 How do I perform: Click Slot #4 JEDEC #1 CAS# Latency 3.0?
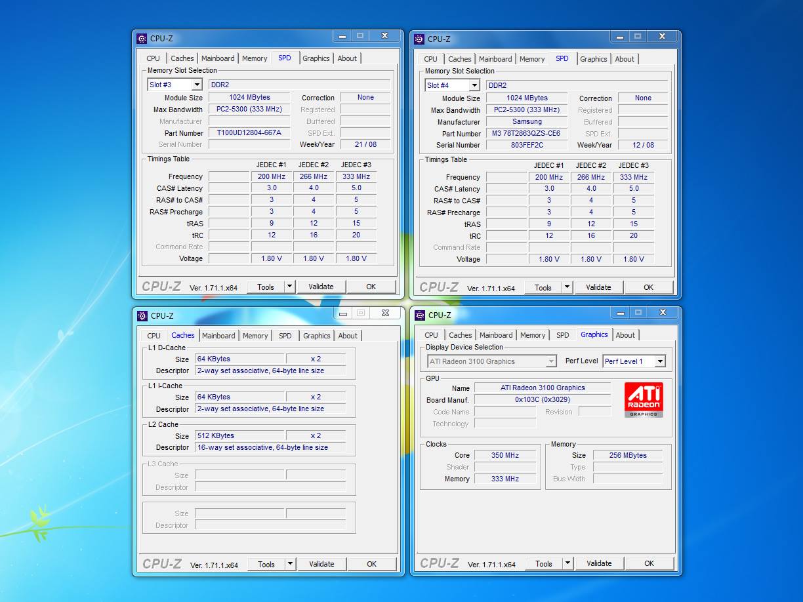(549, 188)
